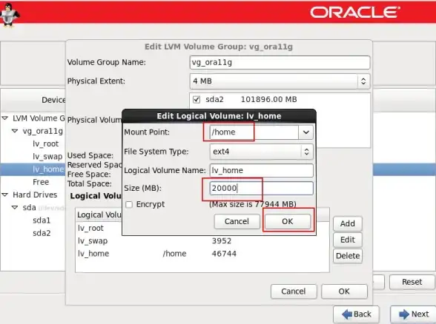Collapse the sda drive tree node

pos(15,207)
